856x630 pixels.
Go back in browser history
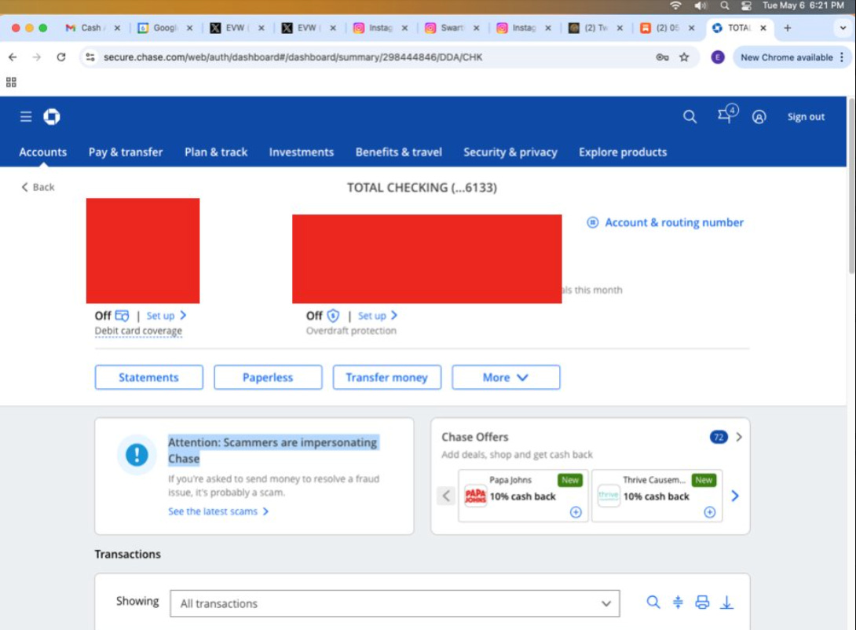click(x=13, y=57)
